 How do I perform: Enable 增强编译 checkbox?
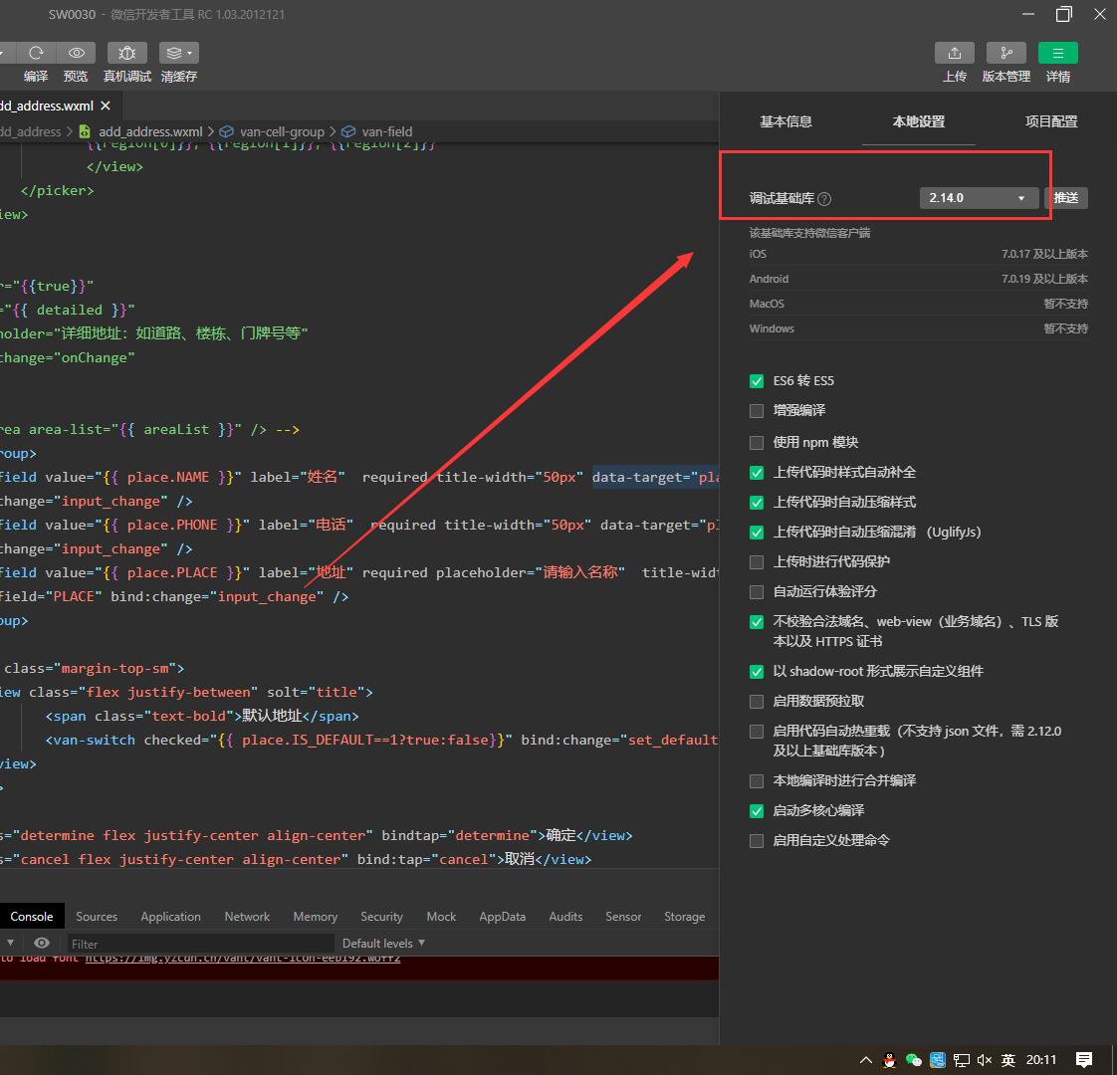(757, 411)
